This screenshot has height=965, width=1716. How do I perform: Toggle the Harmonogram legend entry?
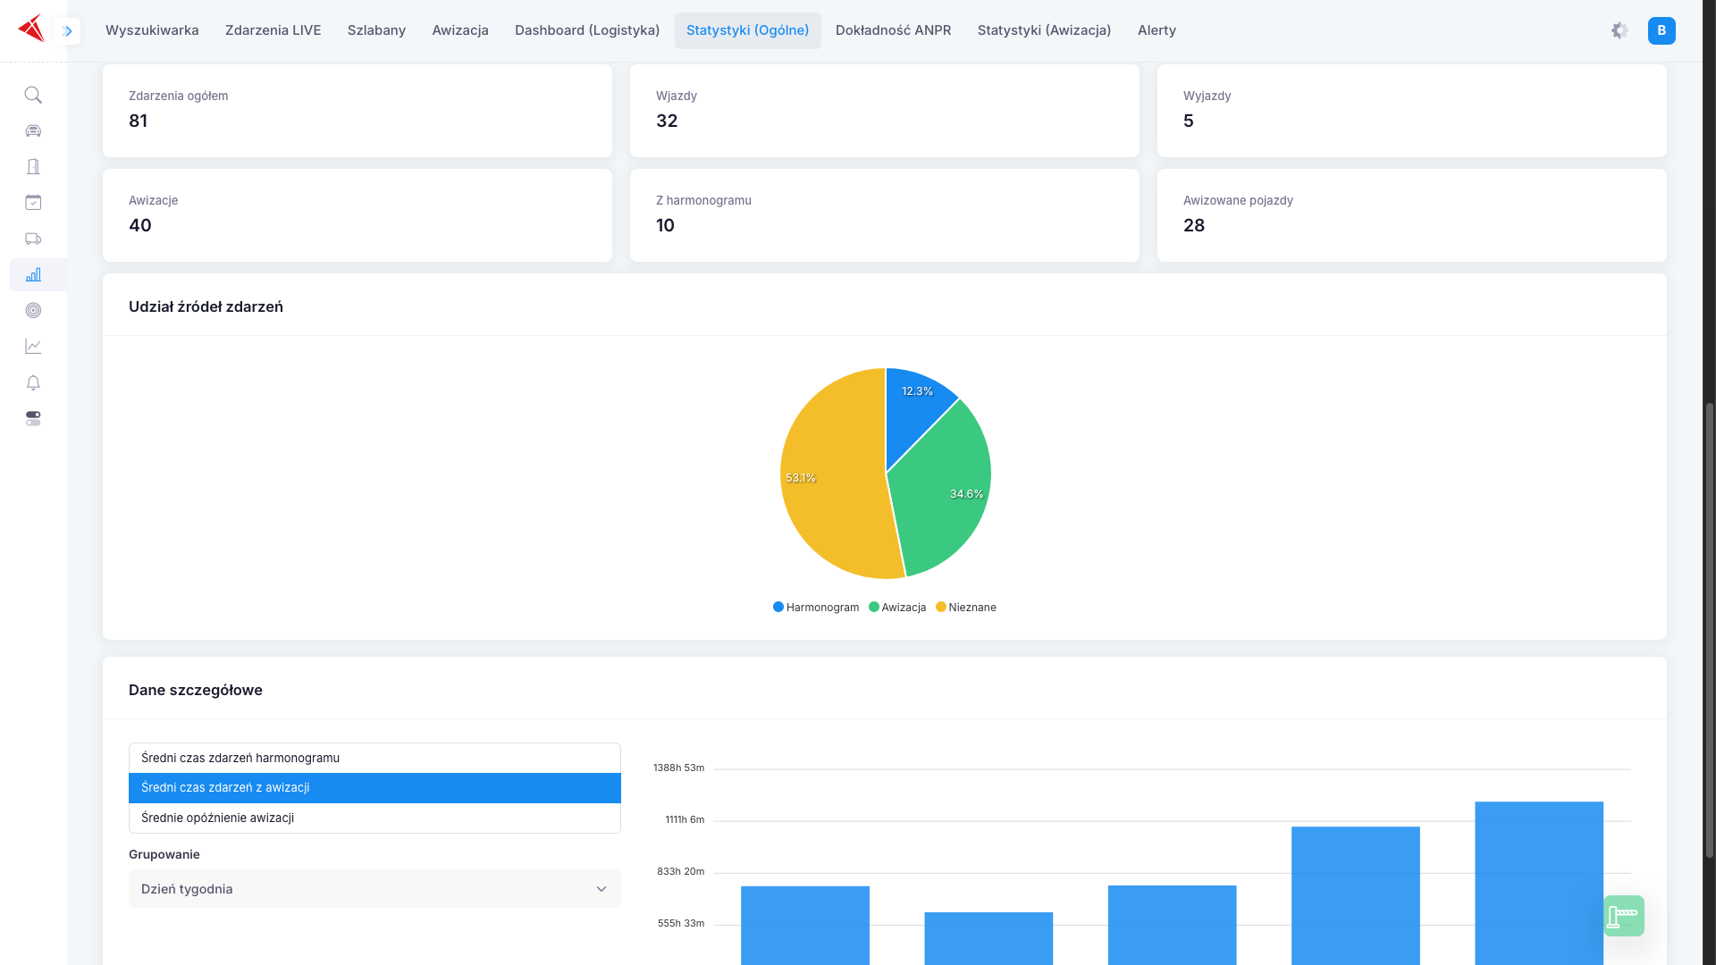816,608
